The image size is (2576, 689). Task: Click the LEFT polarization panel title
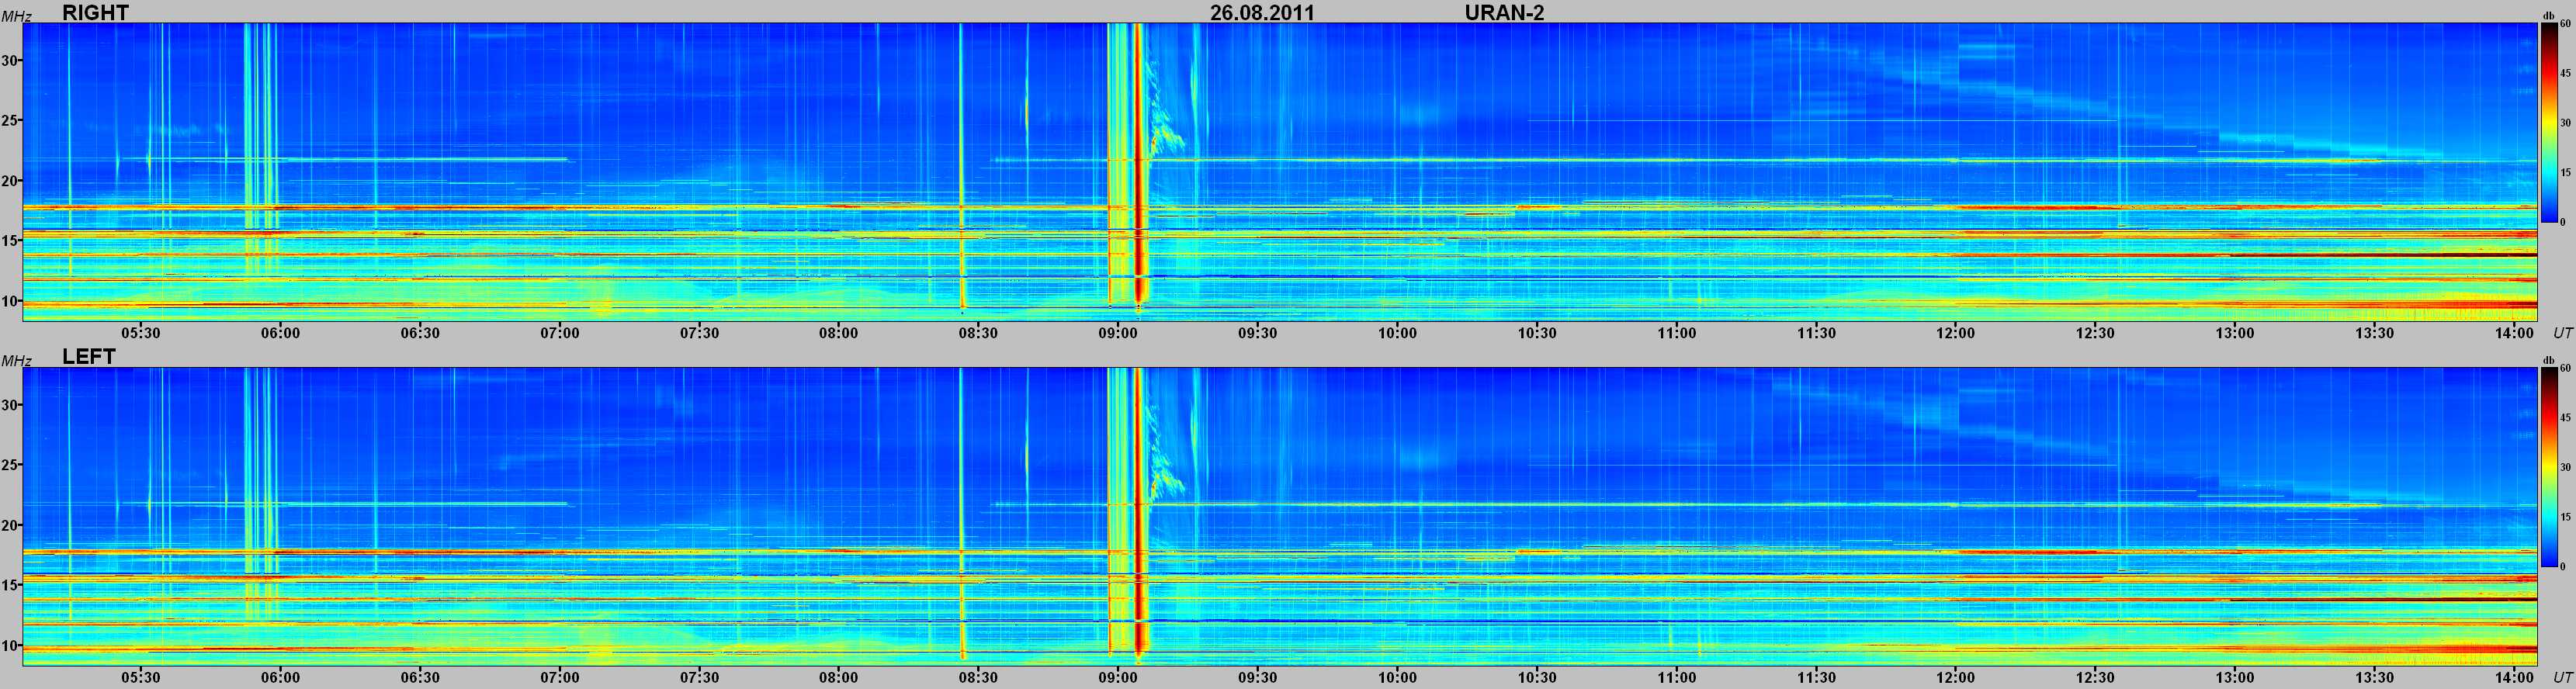[89, 356]
